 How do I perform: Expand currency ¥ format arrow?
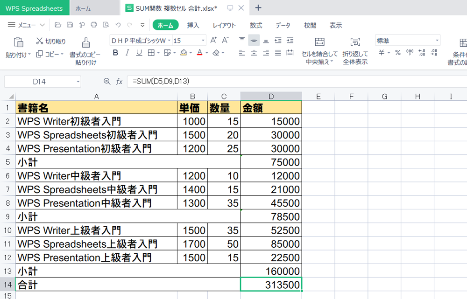click(x=389, y=53)
